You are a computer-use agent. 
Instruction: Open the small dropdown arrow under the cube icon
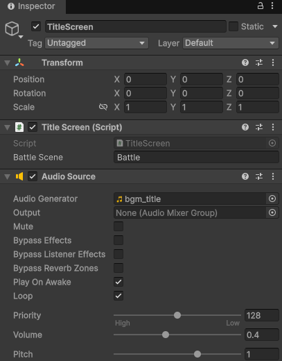pos(21,37)
